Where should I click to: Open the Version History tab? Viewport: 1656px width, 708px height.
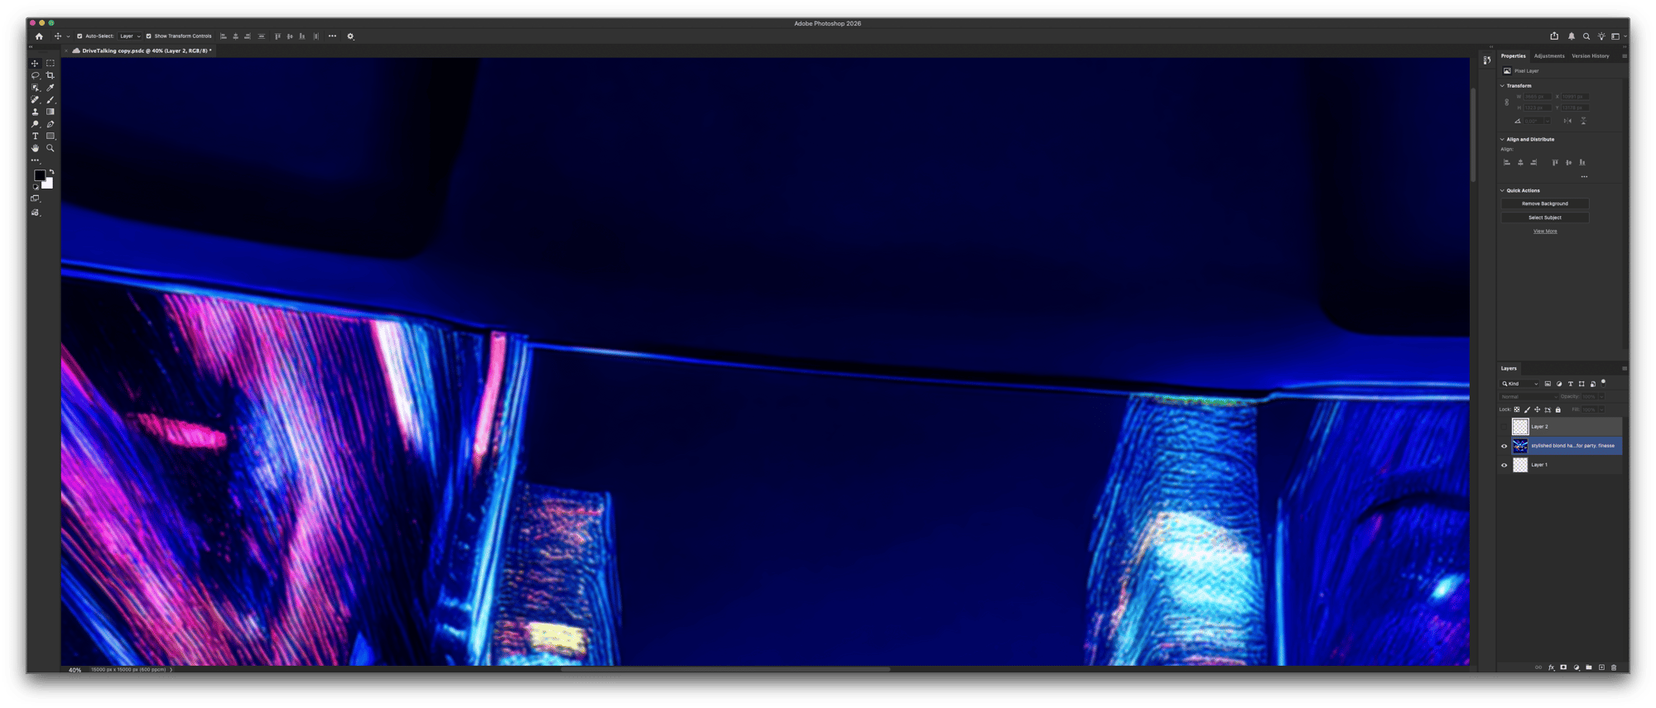pyautogui.click(x=1590, y=56)
